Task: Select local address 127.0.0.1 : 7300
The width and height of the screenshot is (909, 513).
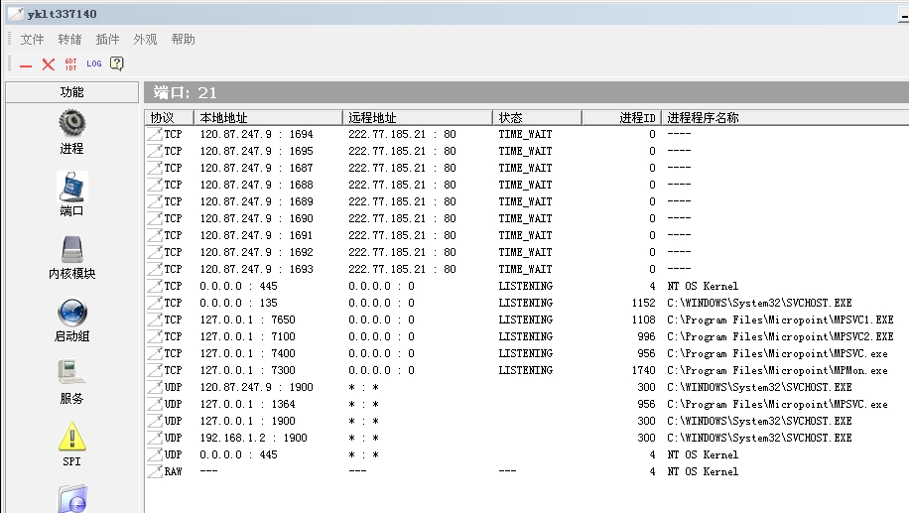Action: click(247, 370)
